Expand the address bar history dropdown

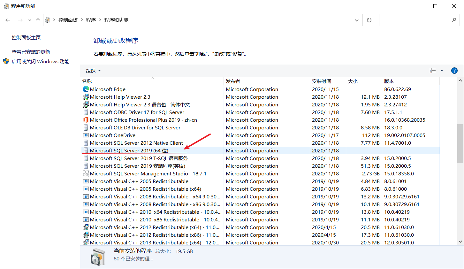pos(357,20)
